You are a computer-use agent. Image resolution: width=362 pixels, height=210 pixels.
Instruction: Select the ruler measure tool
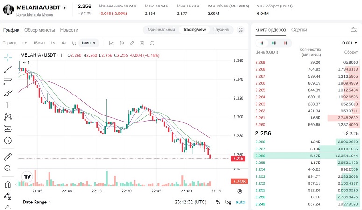(x=8, y=156)
